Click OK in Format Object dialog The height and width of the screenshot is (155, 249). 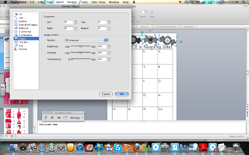[122, 94]
